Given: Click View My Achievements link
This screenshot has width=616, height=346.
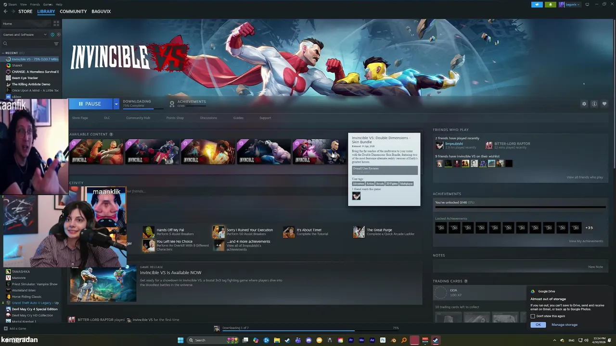Looking at the screenshot, I should pos(586,241).
